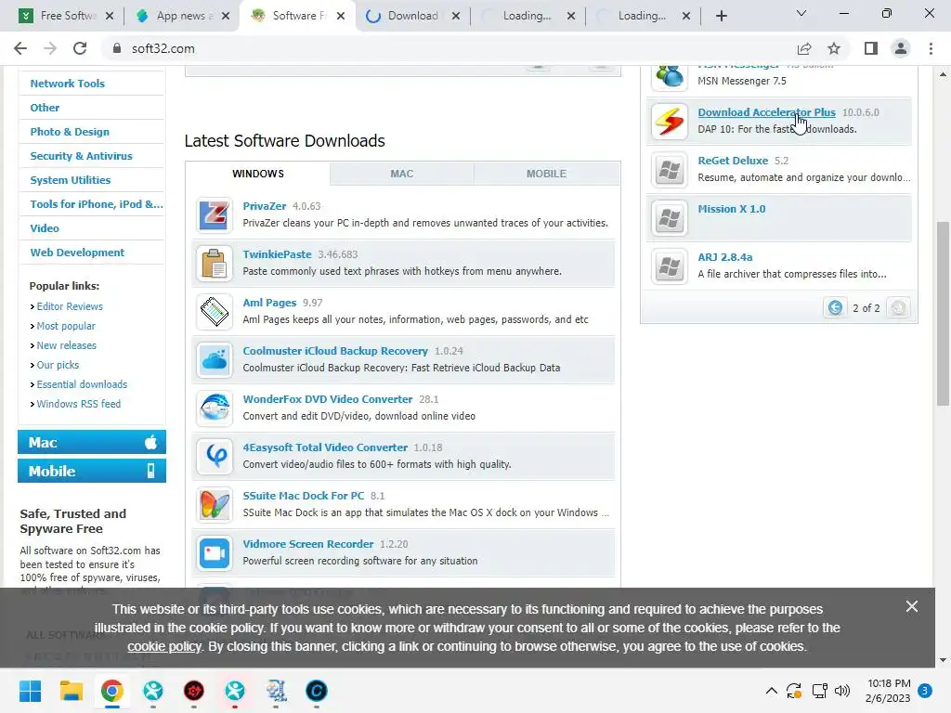Click the Coolmuster iCloud Backup Recovery icon
The width and height of the screenshot is (951, 713).
pyautogui.click(x=215, y=359)
